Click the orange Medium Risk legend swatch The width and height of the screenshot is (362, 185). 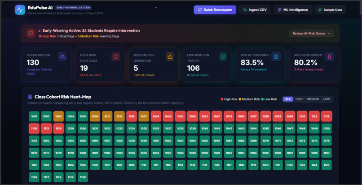(x=240, y=99)
